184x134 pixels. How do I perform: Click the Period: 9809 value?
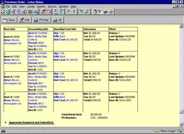(41, 43)
